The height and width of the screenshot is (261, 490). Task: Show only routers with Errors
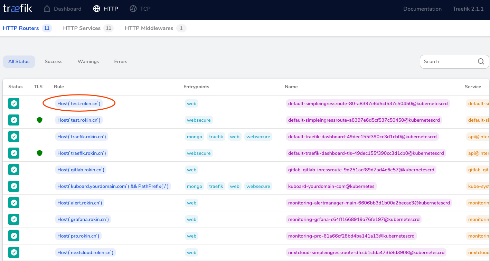pos(121,61)
